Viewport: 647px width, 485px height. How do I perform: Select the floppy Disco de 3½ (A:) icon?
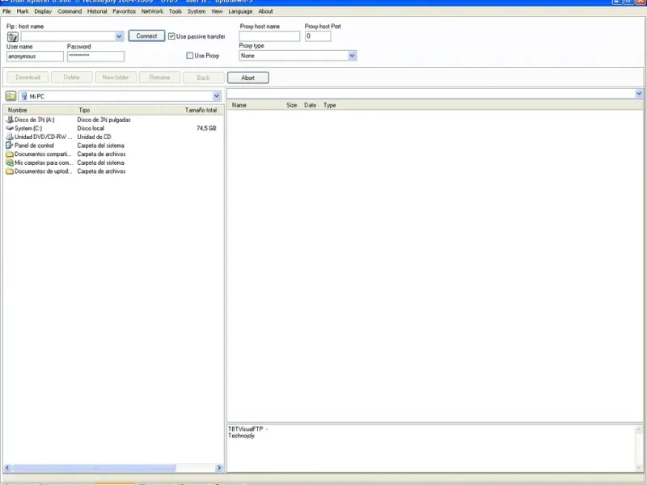pos(10,120)
